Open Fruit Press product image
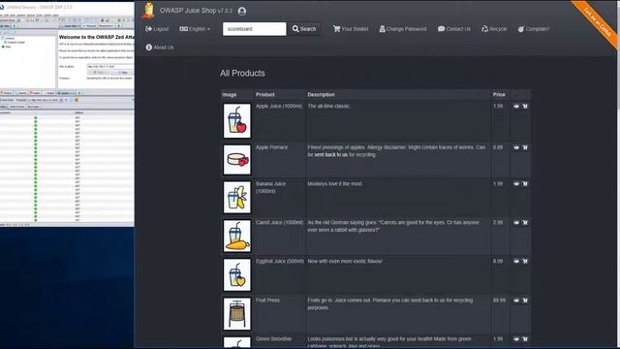This screenshot has height=349, width=620. point(236,314)
